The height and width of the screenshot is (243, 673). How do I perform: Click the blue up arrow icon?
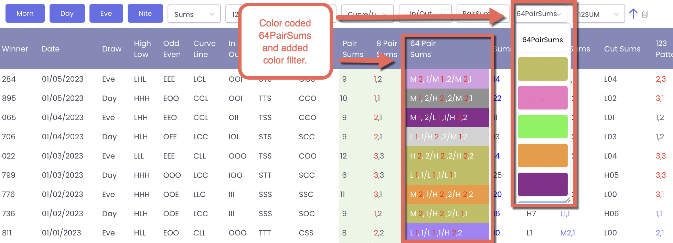coord(633,14)
